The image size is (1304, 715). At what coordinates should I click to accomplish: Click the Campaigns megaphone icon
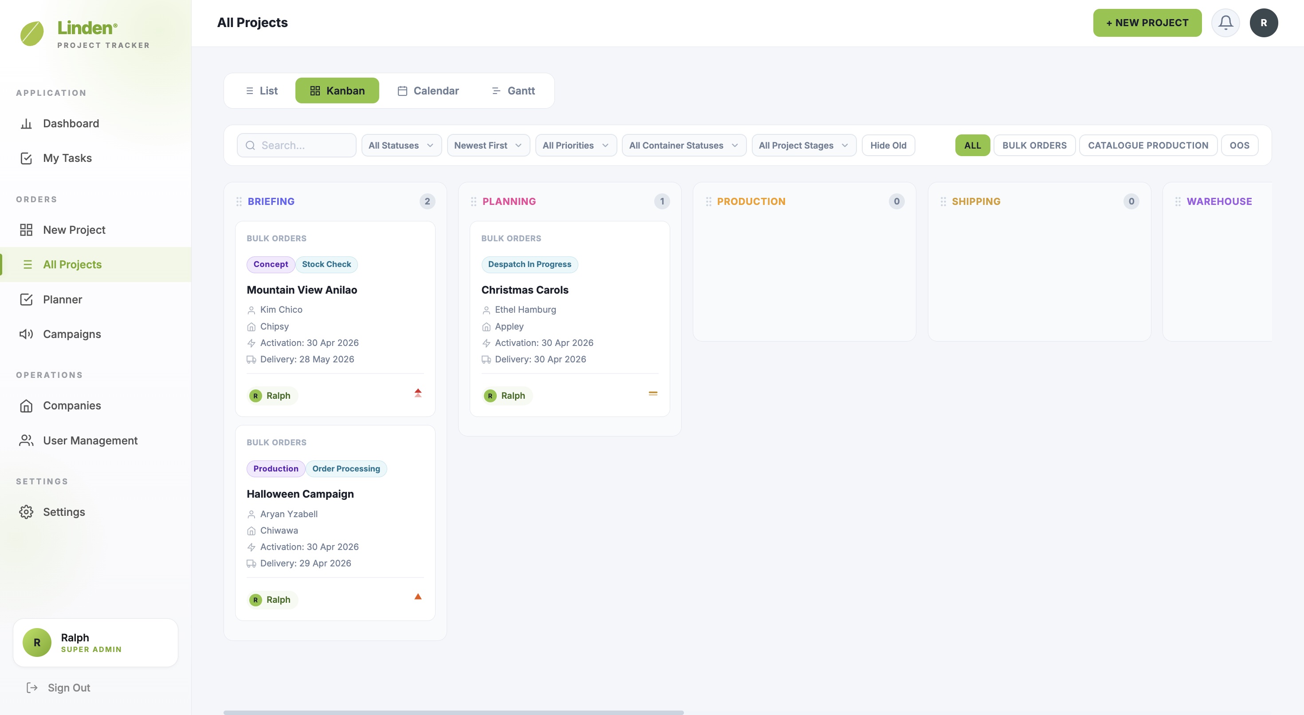[x=26, y=334]
